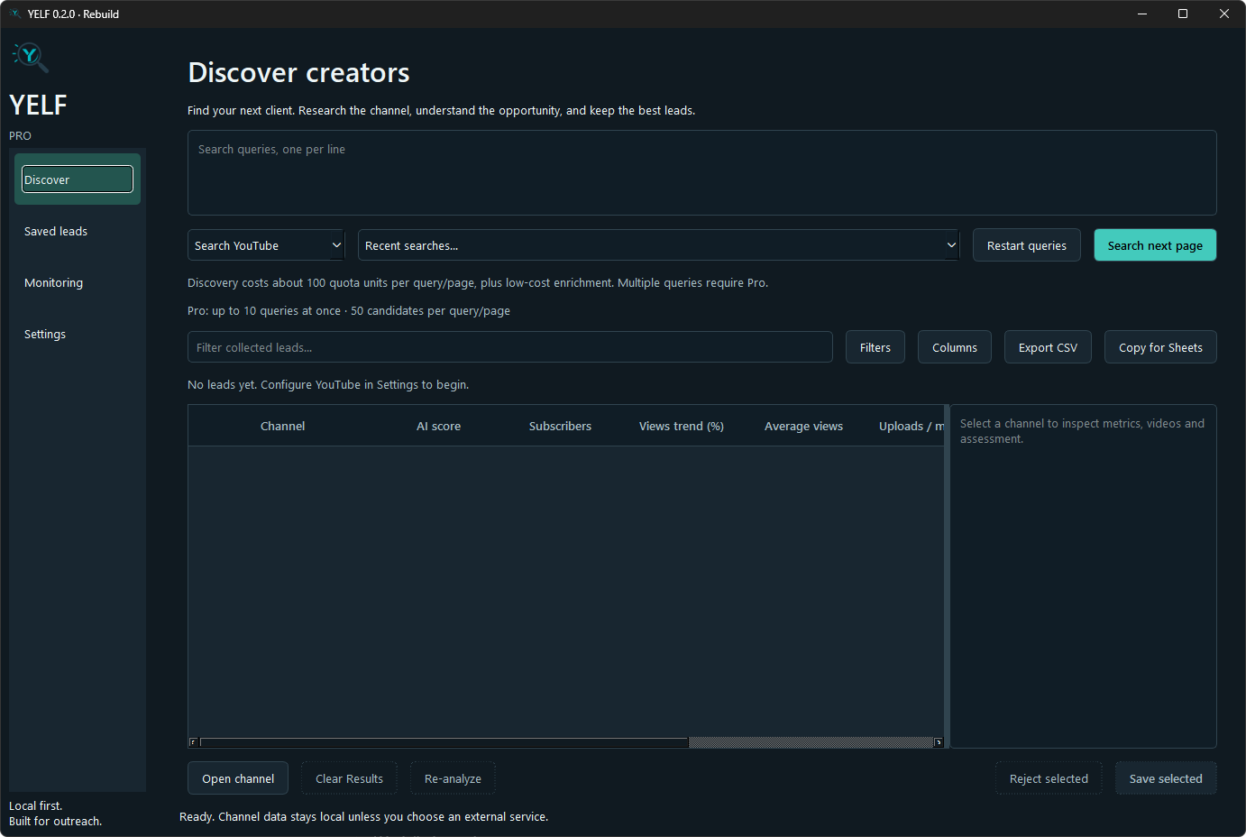This screenshot has height=837, width=1246.
Task: Click Reject selected button
Action: tap(1049, 778)
